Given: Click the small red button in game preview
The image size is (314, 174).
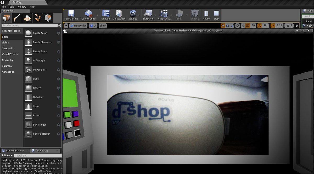Looking at the screenshot, I should [x=76, y=123].
